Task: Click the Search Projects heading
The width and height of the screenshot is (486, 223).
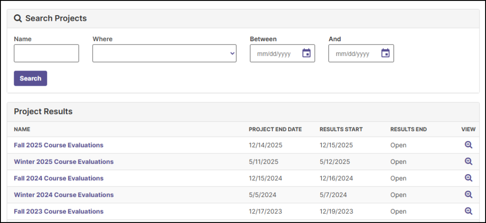Action: click(x=56, y=18)
